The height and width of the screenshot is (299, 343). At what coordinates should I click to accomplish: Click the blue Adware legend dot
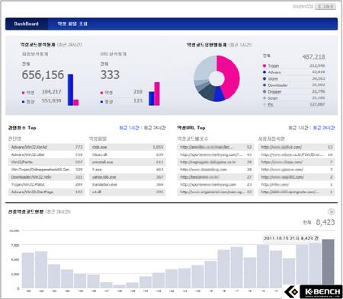tap(264, 72)
